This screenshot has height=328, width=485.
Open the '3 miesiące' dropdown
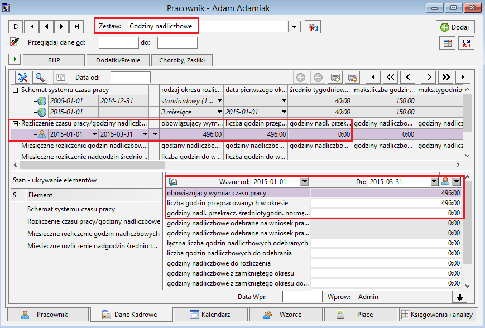219,112
